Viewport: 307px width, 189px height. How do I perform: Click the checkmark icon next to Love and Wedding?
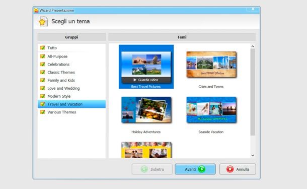point(42,88)
